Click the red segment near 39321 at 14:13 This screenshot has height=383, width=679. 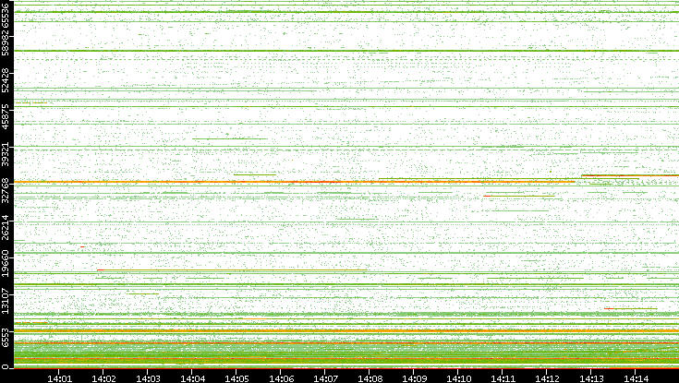(610, 174)
